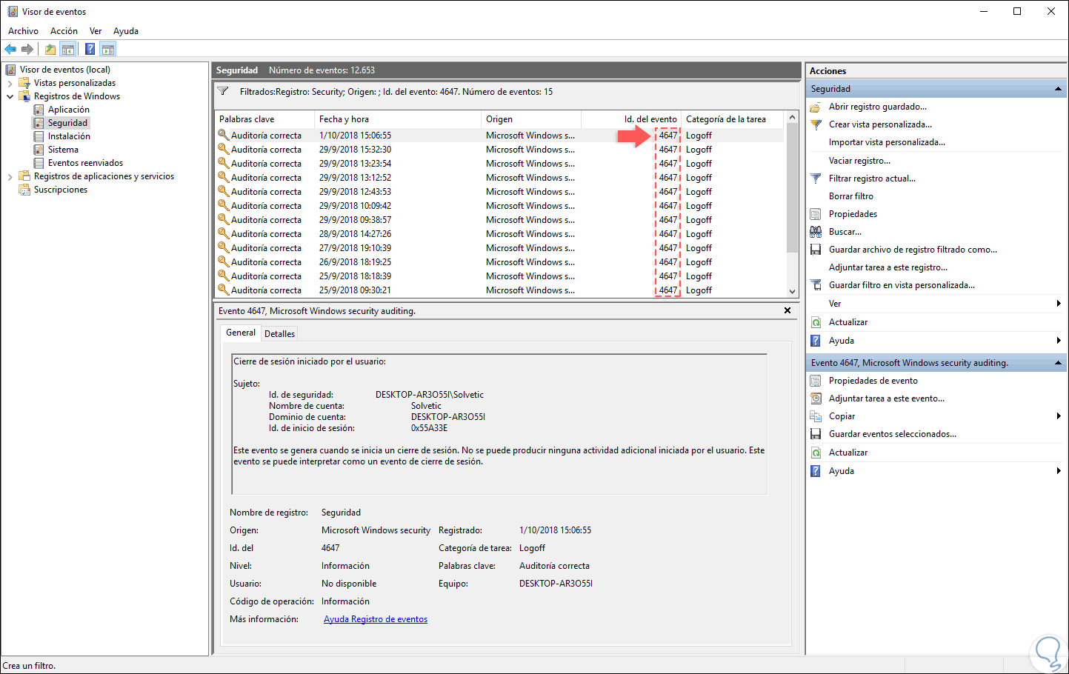
Task: Expand Registros de aplicaciones y servicios node
Action: 10,176
